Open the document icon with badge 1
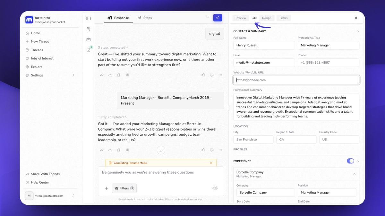The height and width of the screenshot is (216, 385). coord(89,50)
